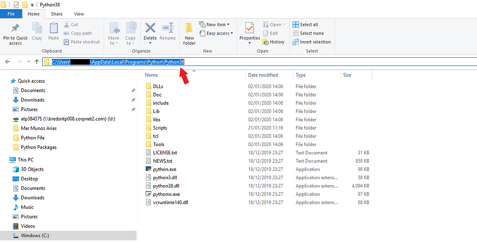The height and width of the screenshot is (242, 477).
Task: Sort by the Size column header
Action: [x=347, y=75]
